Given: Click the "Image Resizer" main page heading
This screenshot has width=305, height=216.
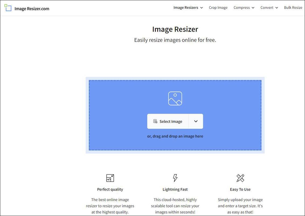Looking at the screenshot, I should (x=175, y=29).
